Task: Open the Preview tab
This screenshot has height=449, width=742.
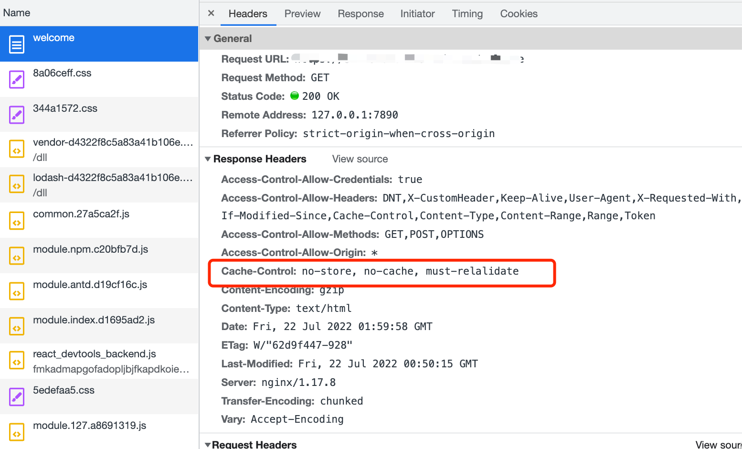Action: 302,14
